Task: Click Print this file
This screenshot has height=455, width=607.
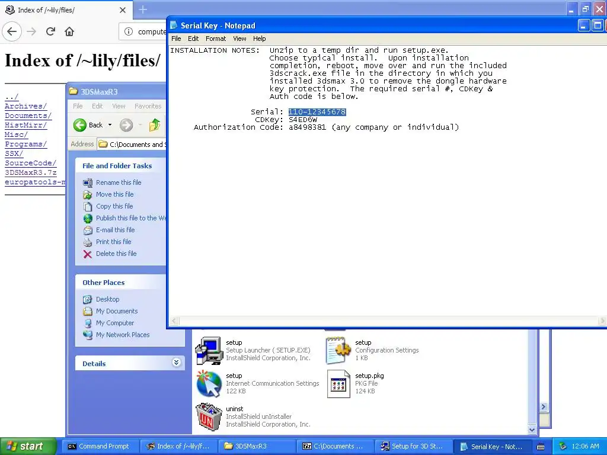Action: pos(113,242)
